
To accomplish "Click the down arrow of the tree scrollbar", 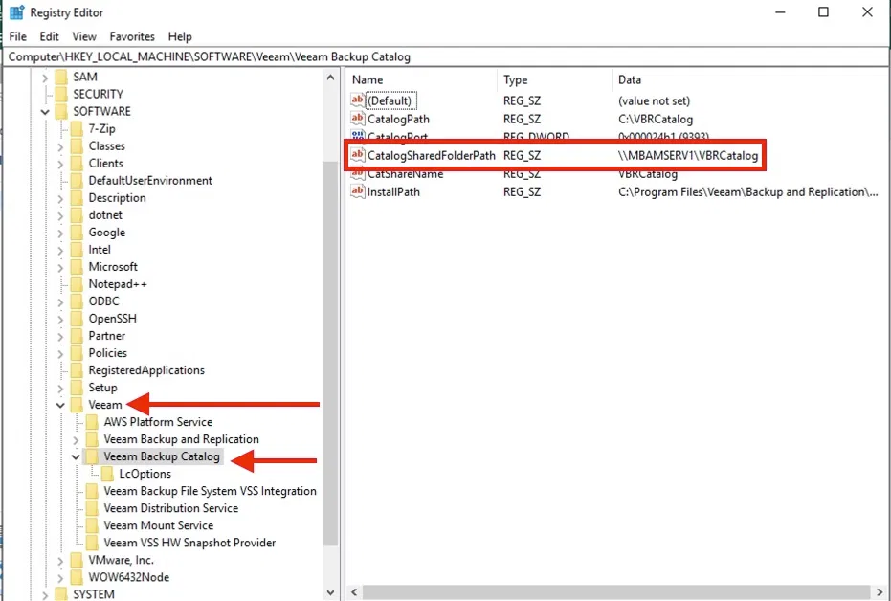I will (331, 592).
